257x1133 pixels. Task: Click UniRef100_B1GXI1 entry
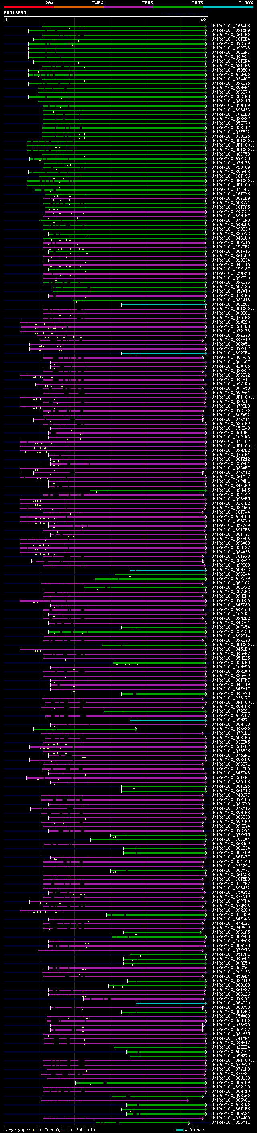[x=230, y=1122]
